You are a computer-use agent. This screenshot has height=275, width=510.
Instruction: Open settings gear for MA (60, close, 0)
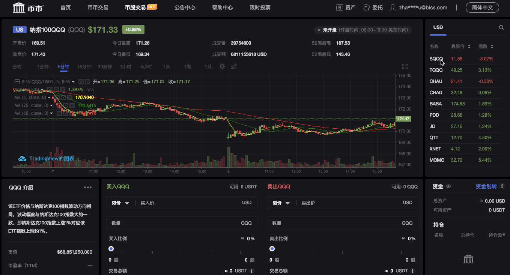pos(66,113)
